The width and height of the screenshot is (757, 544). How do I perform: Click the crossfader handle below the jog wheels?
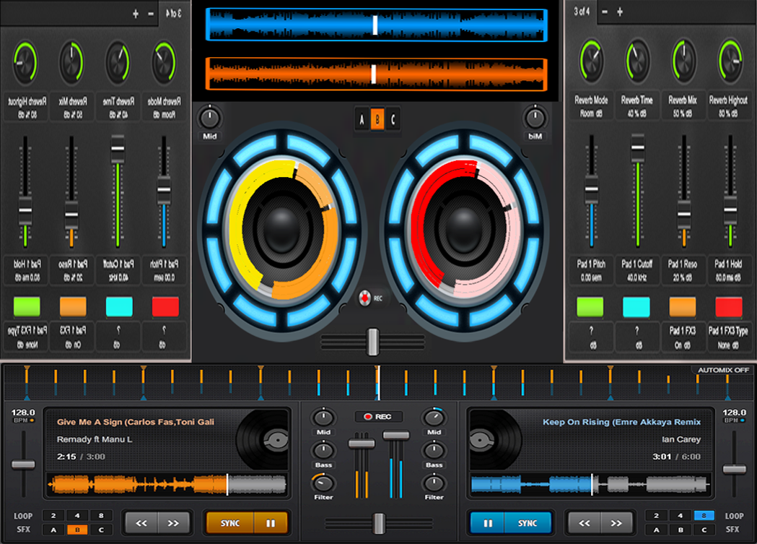[372, 342]
